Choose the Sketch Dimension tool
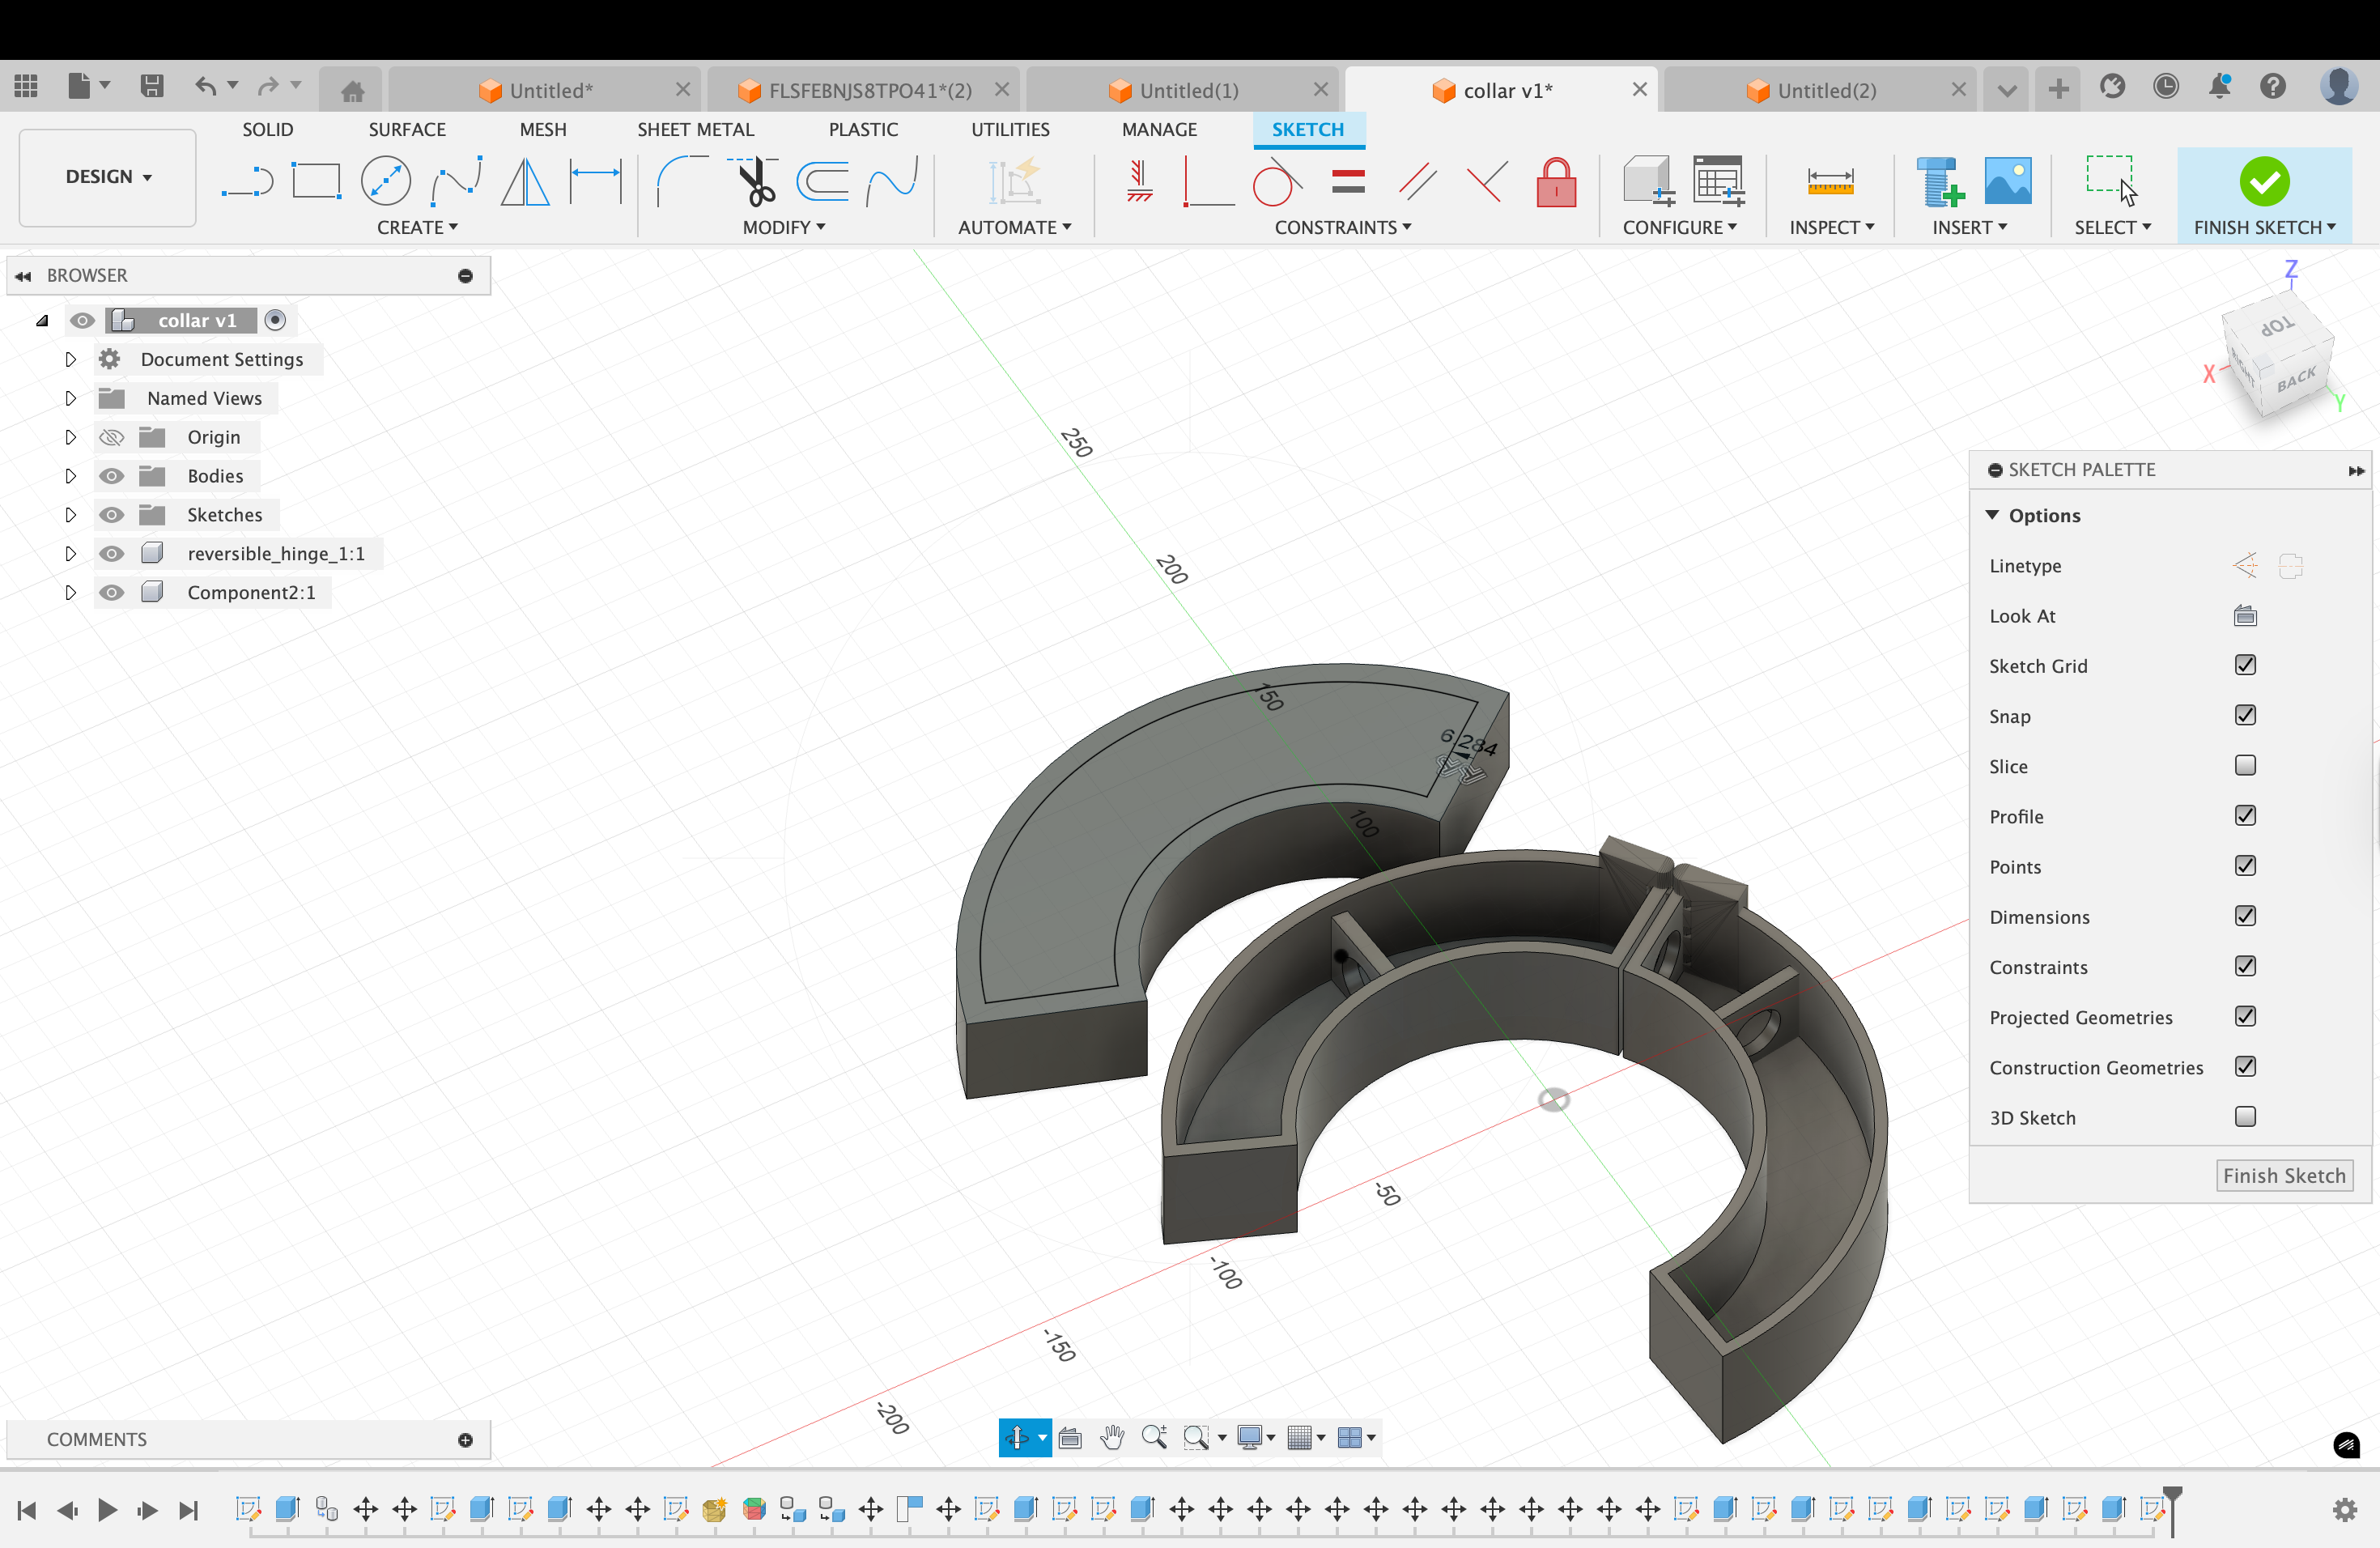The image size is (2380, 1548). pyautogui.click(x=596, y=182)
